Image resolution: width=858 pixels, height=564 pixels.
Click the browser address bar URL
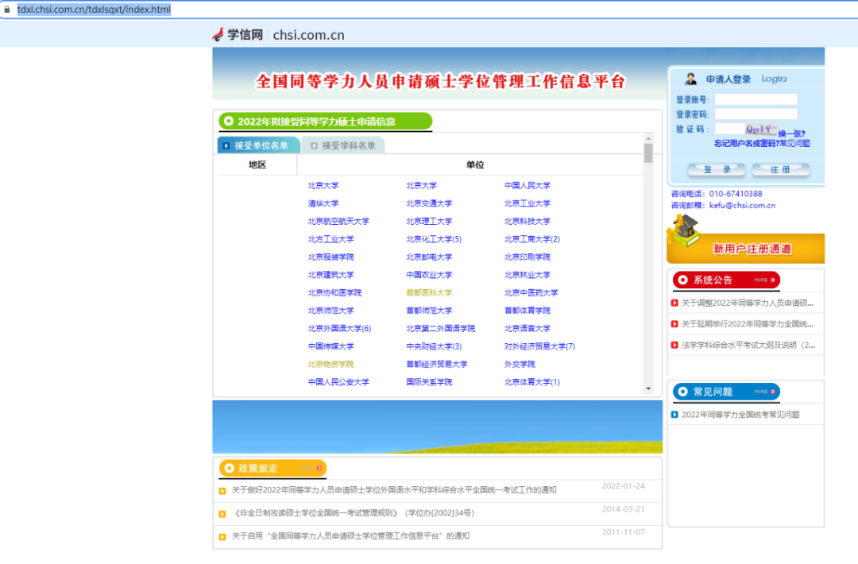pyautogui.click(x=94, y=10)
